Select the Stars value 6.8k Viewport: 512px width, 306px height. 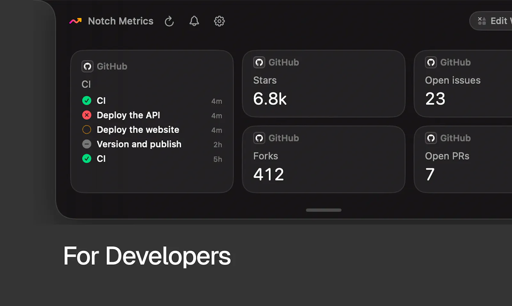pos(270,98)
